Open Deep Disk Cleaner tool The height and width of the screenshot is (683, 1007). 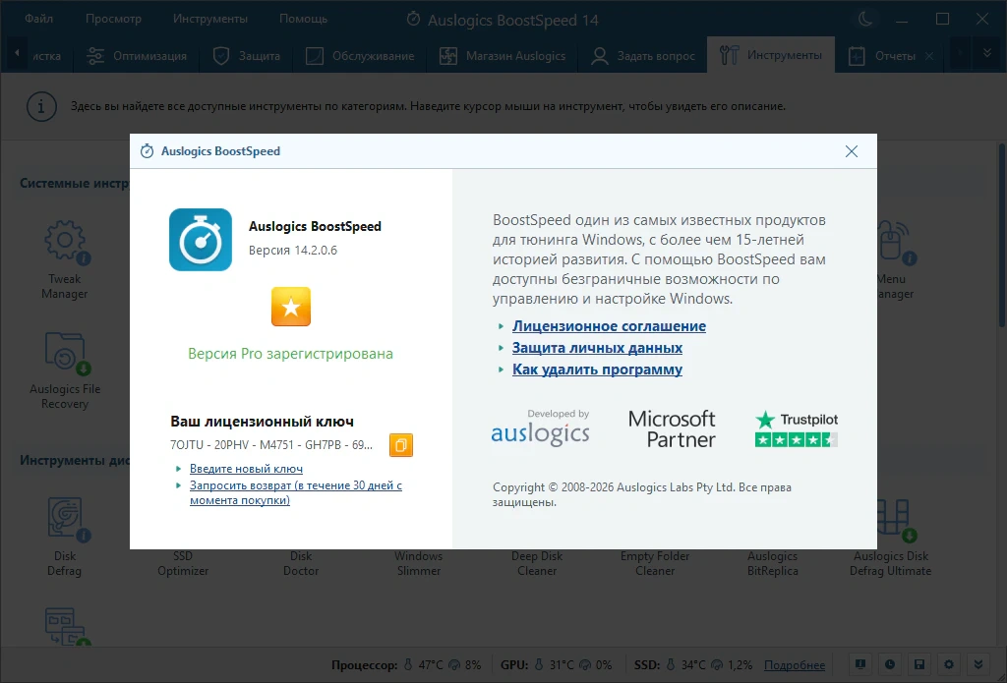tap(537, 564)
